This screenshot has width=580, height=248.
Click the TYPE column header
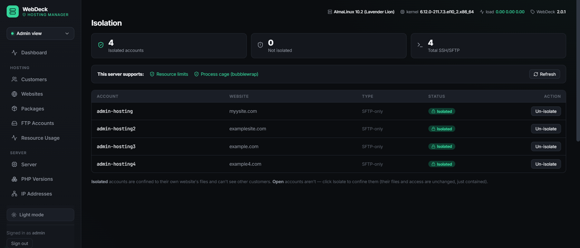tap(367, 96)
